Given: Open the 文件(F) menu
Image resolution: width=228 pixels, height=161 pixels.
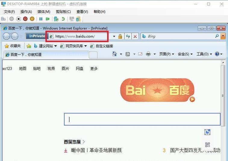Looking at the screenshot, I should (9, 12).
